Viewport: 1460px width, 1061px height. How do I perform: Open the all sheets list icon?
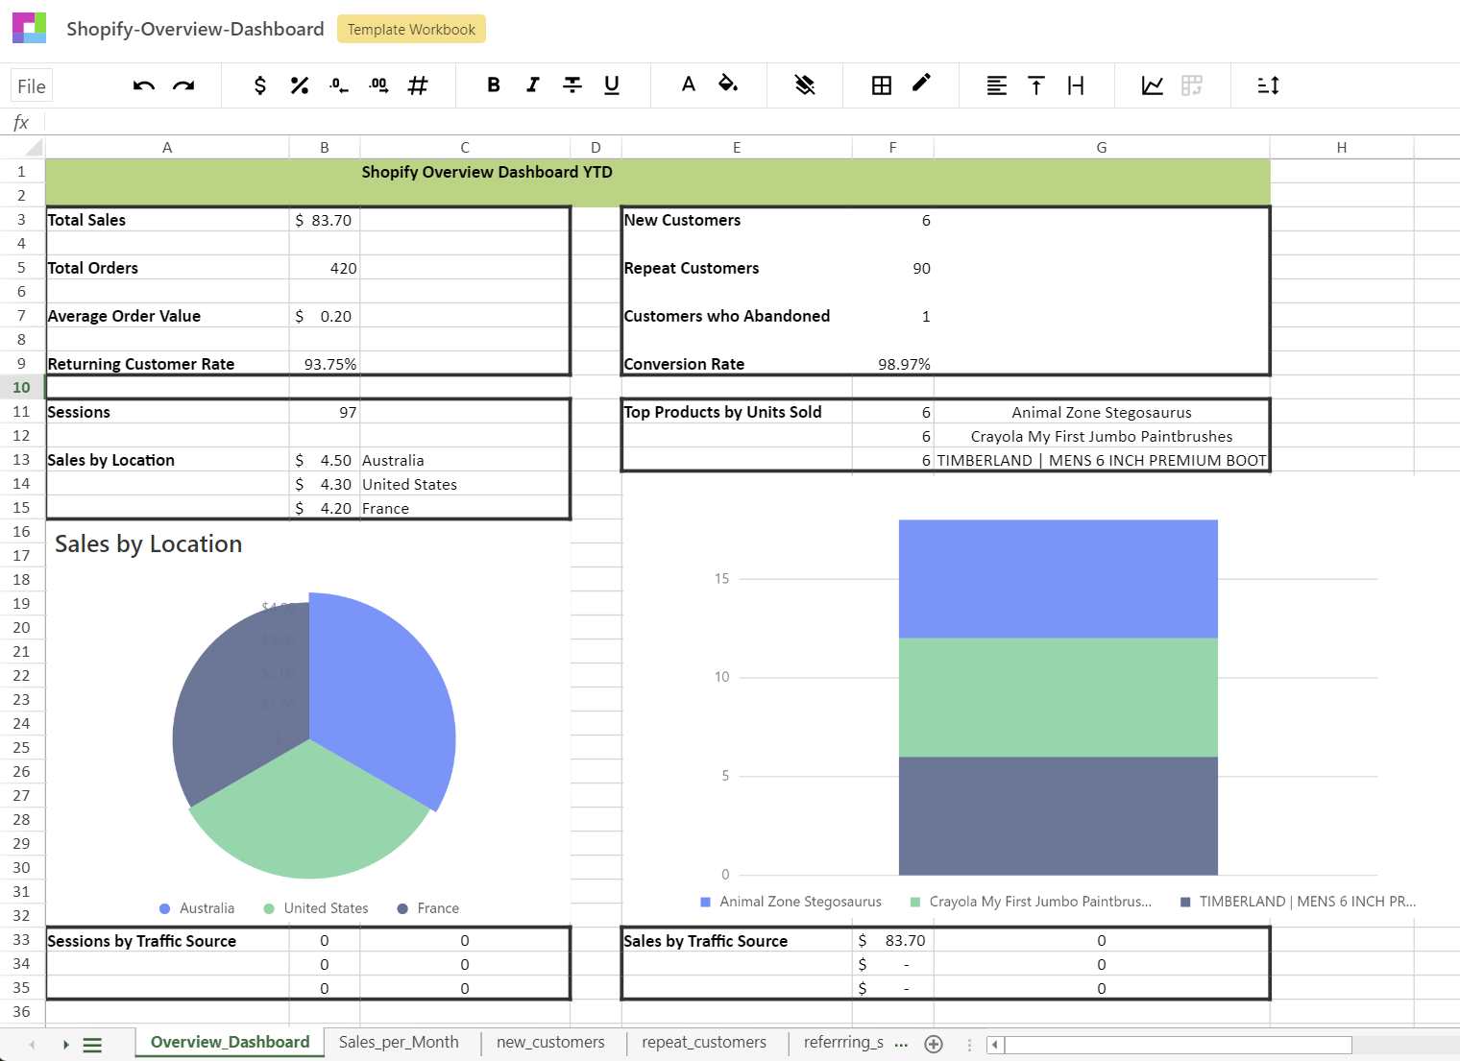click(x=92, y=1045)
